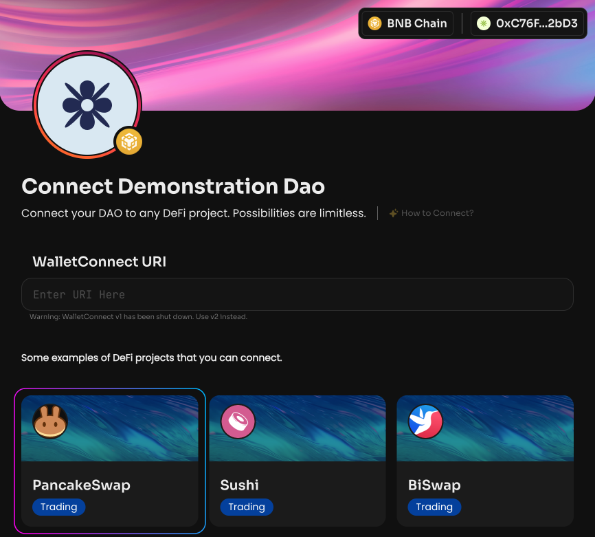Viewport: 595px width, 537px height.
Task: Select the Sushi project card
Action: [x=297, y=461]
